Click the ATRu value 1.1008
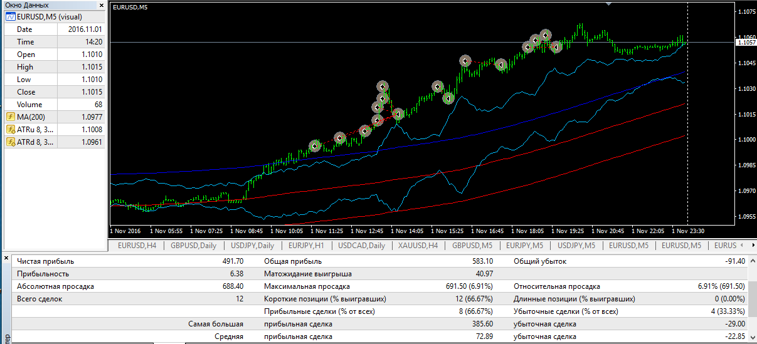 point(91,130)
